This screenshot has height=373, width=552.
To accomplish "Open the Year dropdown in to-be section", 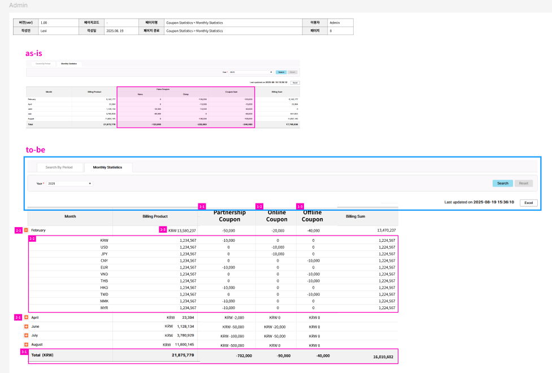I will [x=69, y=184].
